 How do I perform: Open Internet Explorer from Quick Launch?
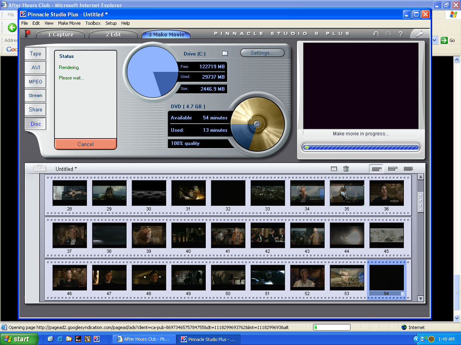60,339
